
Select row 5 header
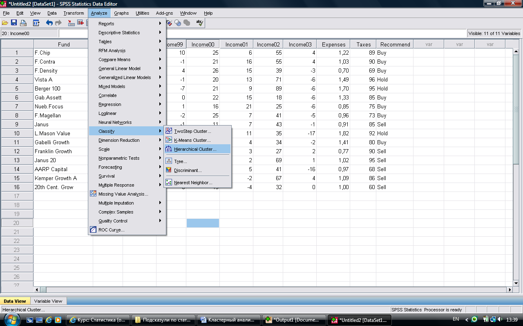[x=17, y=88]
